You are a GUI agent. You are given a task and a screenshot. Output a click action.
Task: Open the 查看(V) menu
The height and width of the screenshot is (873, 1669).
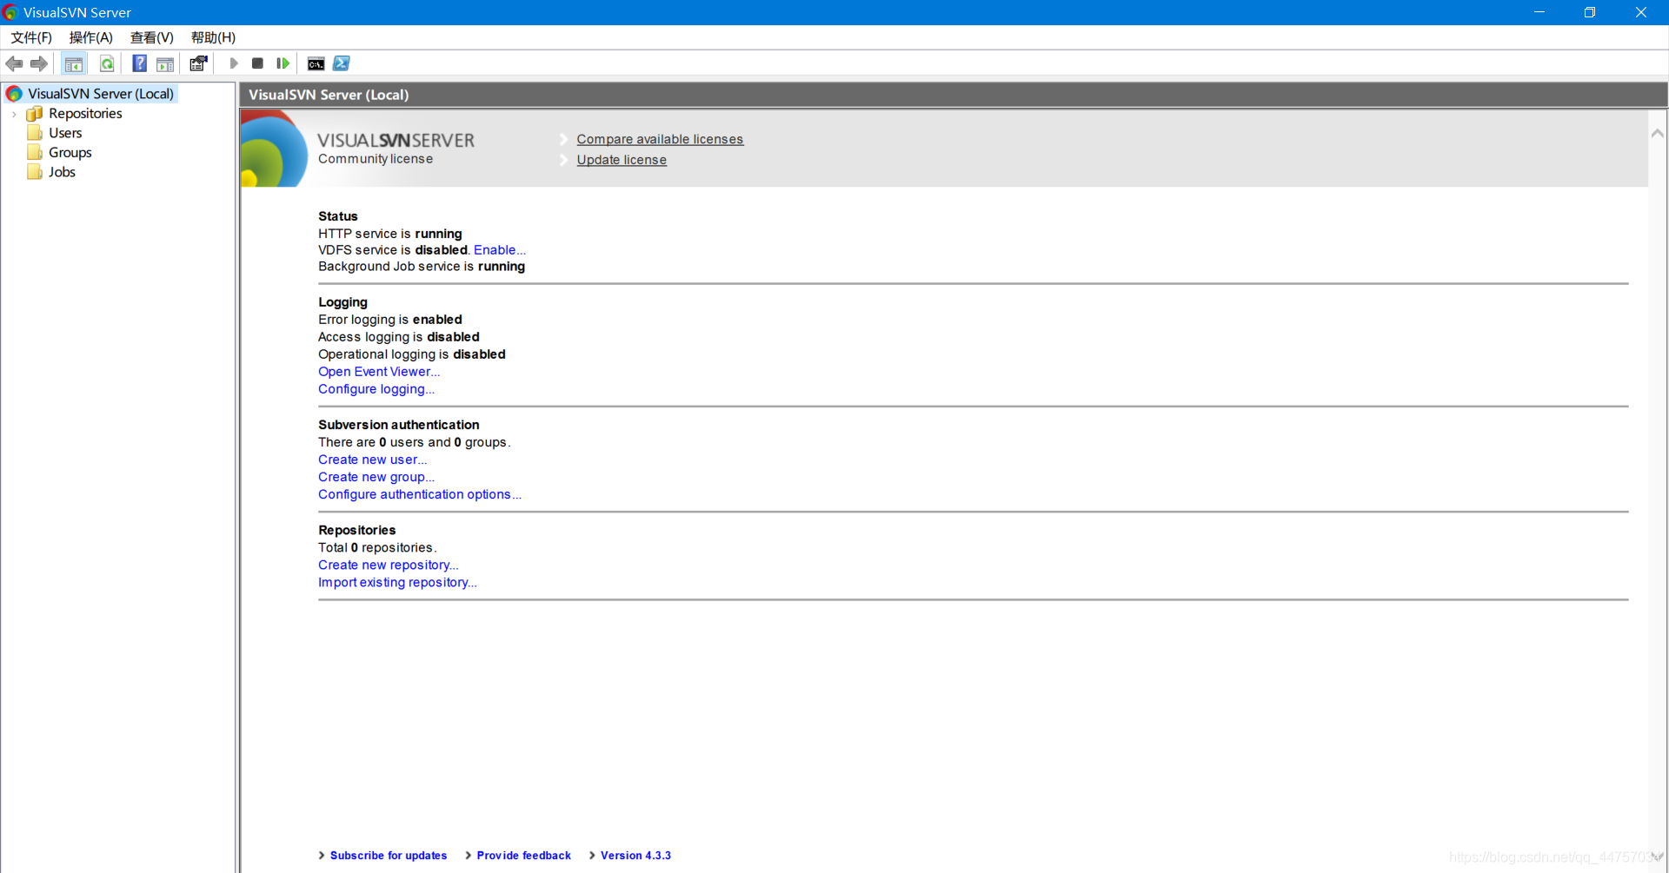click(152, 37)
